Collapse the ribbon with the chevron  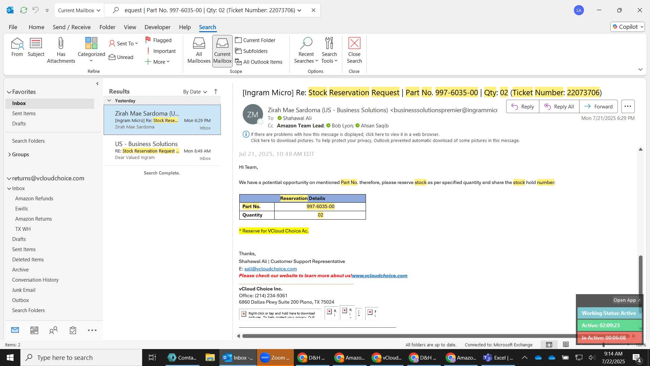[640, 69]
